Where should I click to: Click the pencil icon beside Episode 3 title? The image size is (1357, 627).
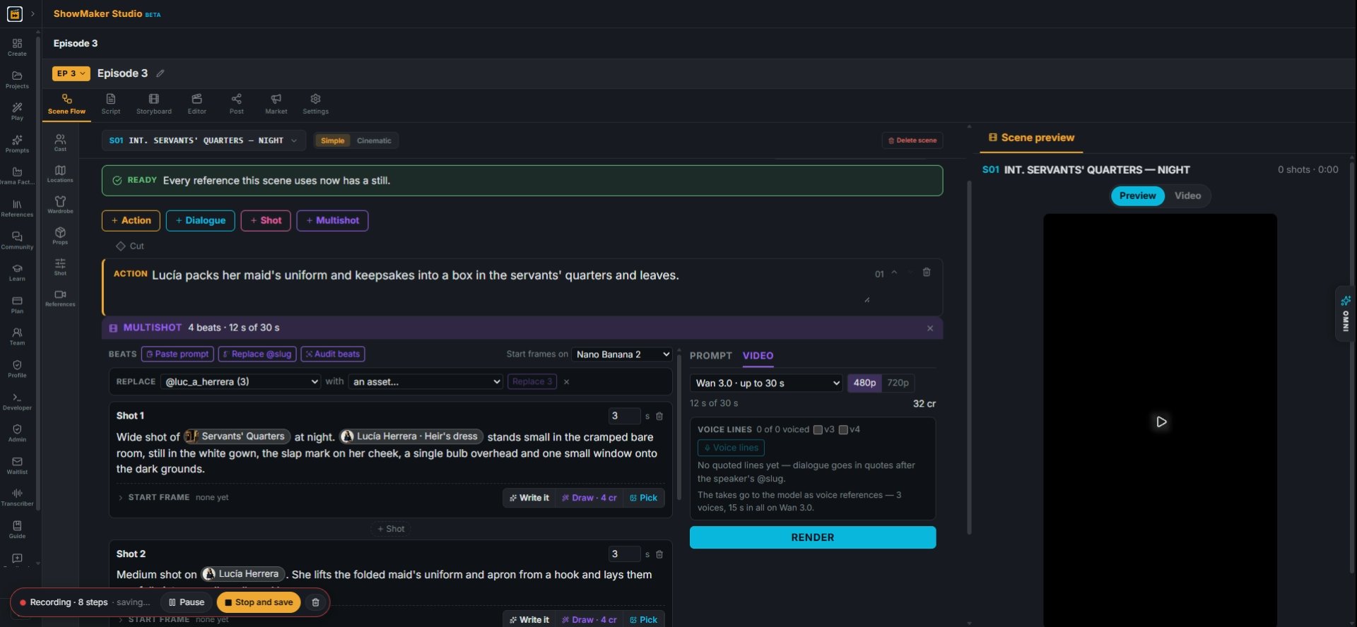pos(160,73)
